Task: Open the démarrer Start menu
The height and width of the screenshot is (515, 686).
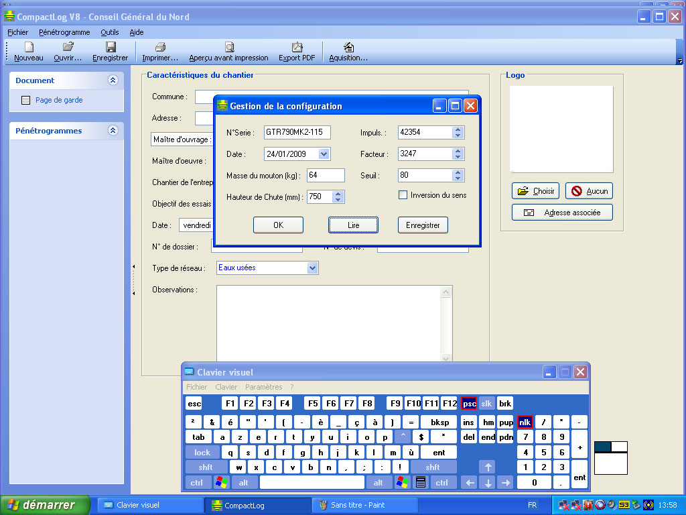Action: (x=45, y=505)
